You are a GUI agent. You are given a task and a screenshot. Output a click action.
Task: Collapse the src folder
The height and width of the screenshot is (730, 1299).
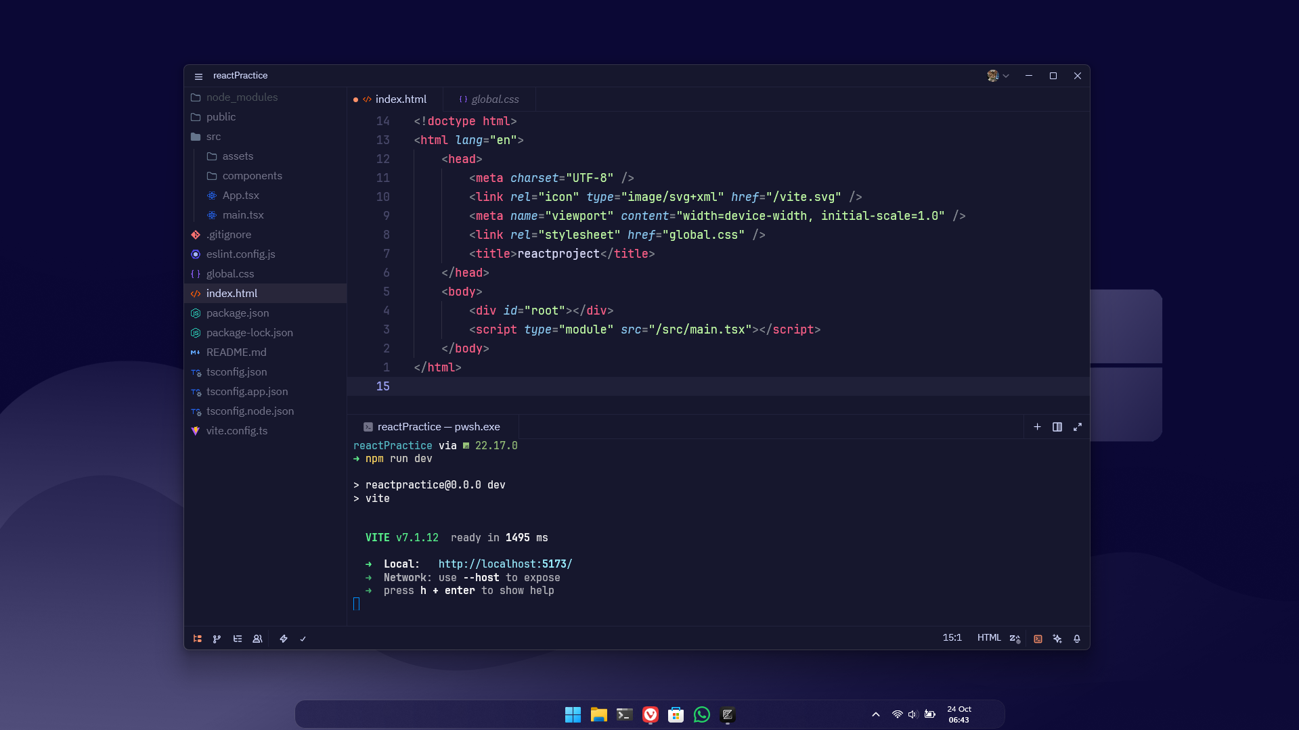[x=265, y=137]
